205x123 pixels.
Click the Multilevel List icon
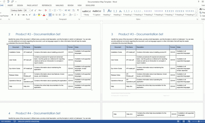60,10
